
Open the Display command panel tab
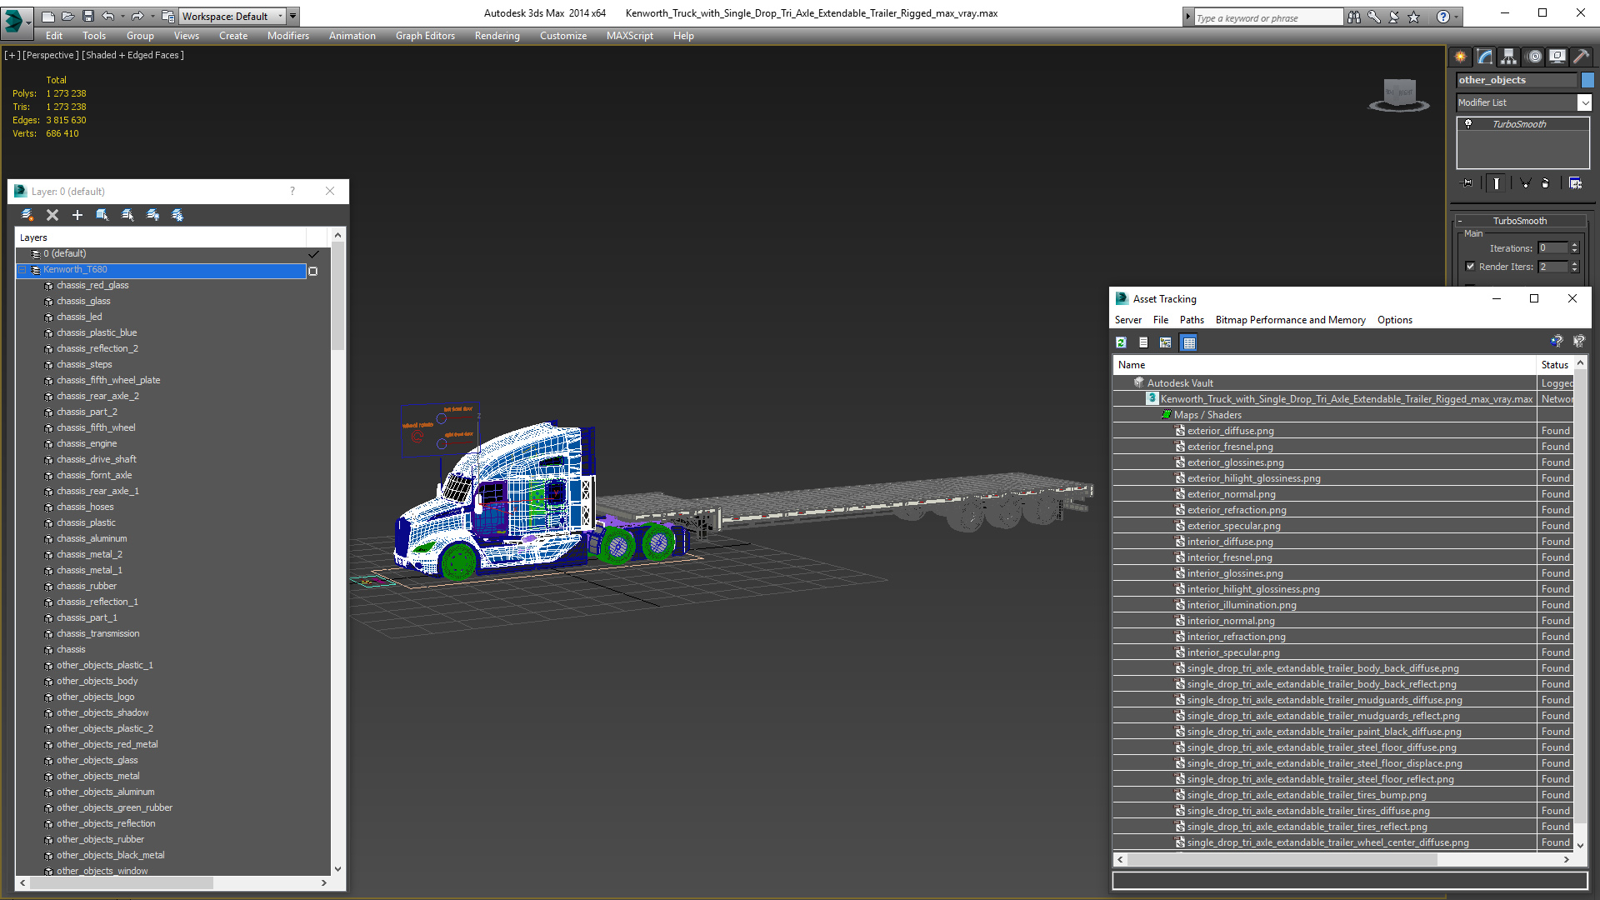click(x=1557, y=57)
